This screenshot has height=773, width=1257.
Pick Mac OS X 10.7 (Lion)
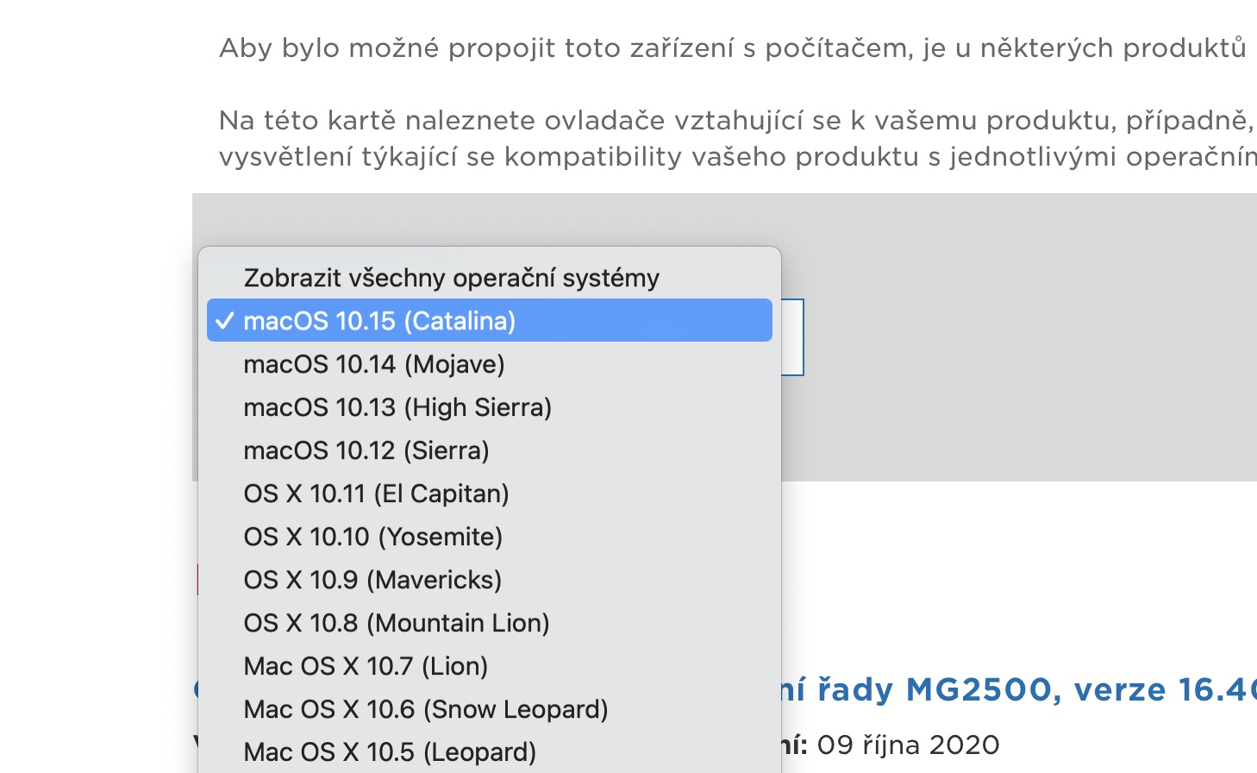366,666
